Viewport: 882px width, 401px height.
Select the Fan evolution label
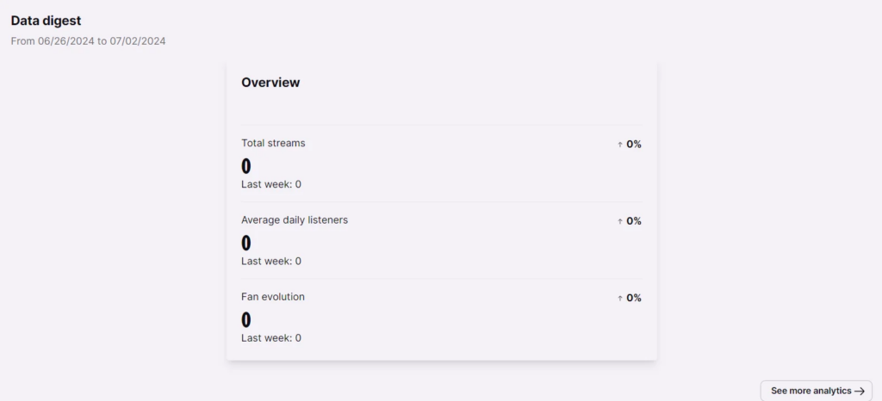point(273,297)
